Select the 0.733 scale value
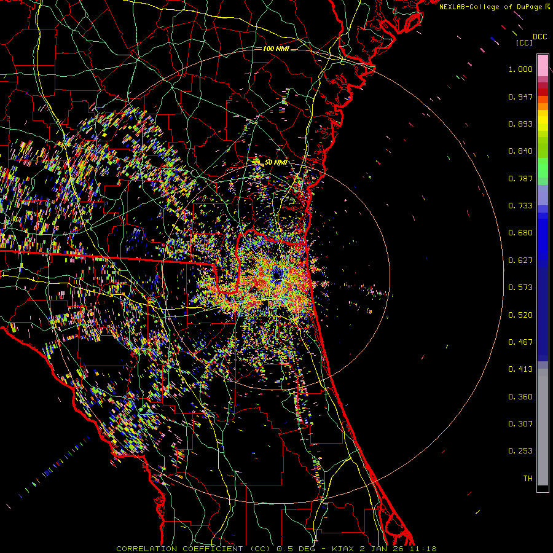 (520, 206)
